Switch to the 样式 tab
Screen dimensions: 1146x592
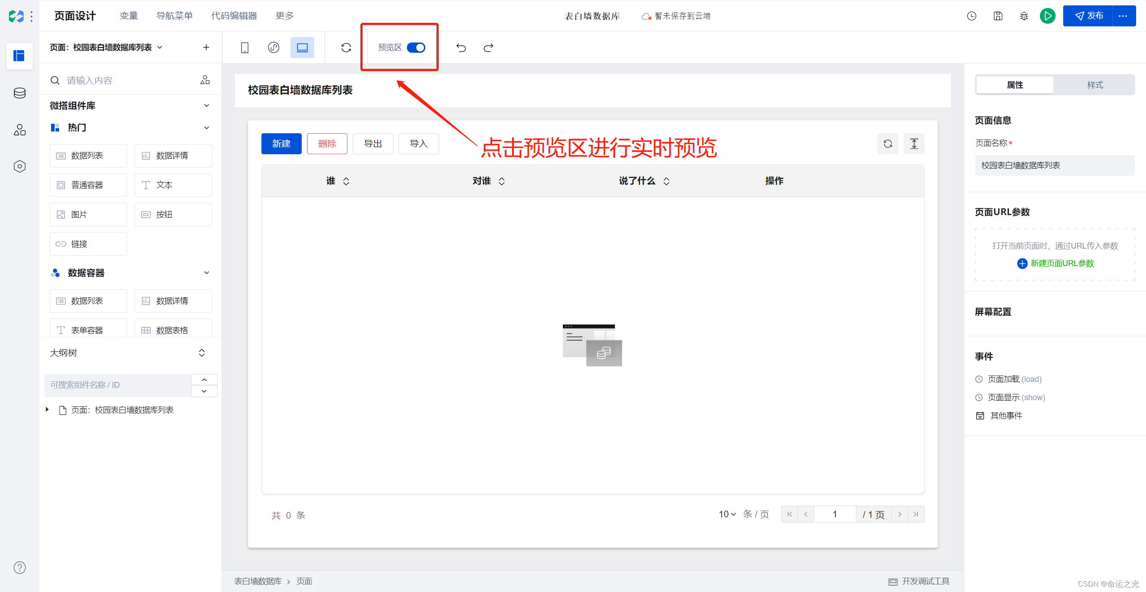pos(1095,85)
